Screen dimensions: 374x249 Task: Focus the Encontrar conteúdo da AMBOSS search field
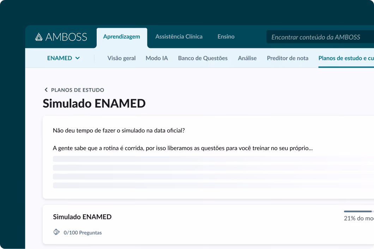coord(320,37)
